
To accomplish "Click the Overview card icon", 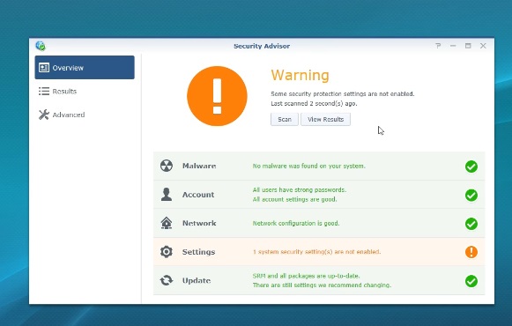I will click(x=44, y=68).
